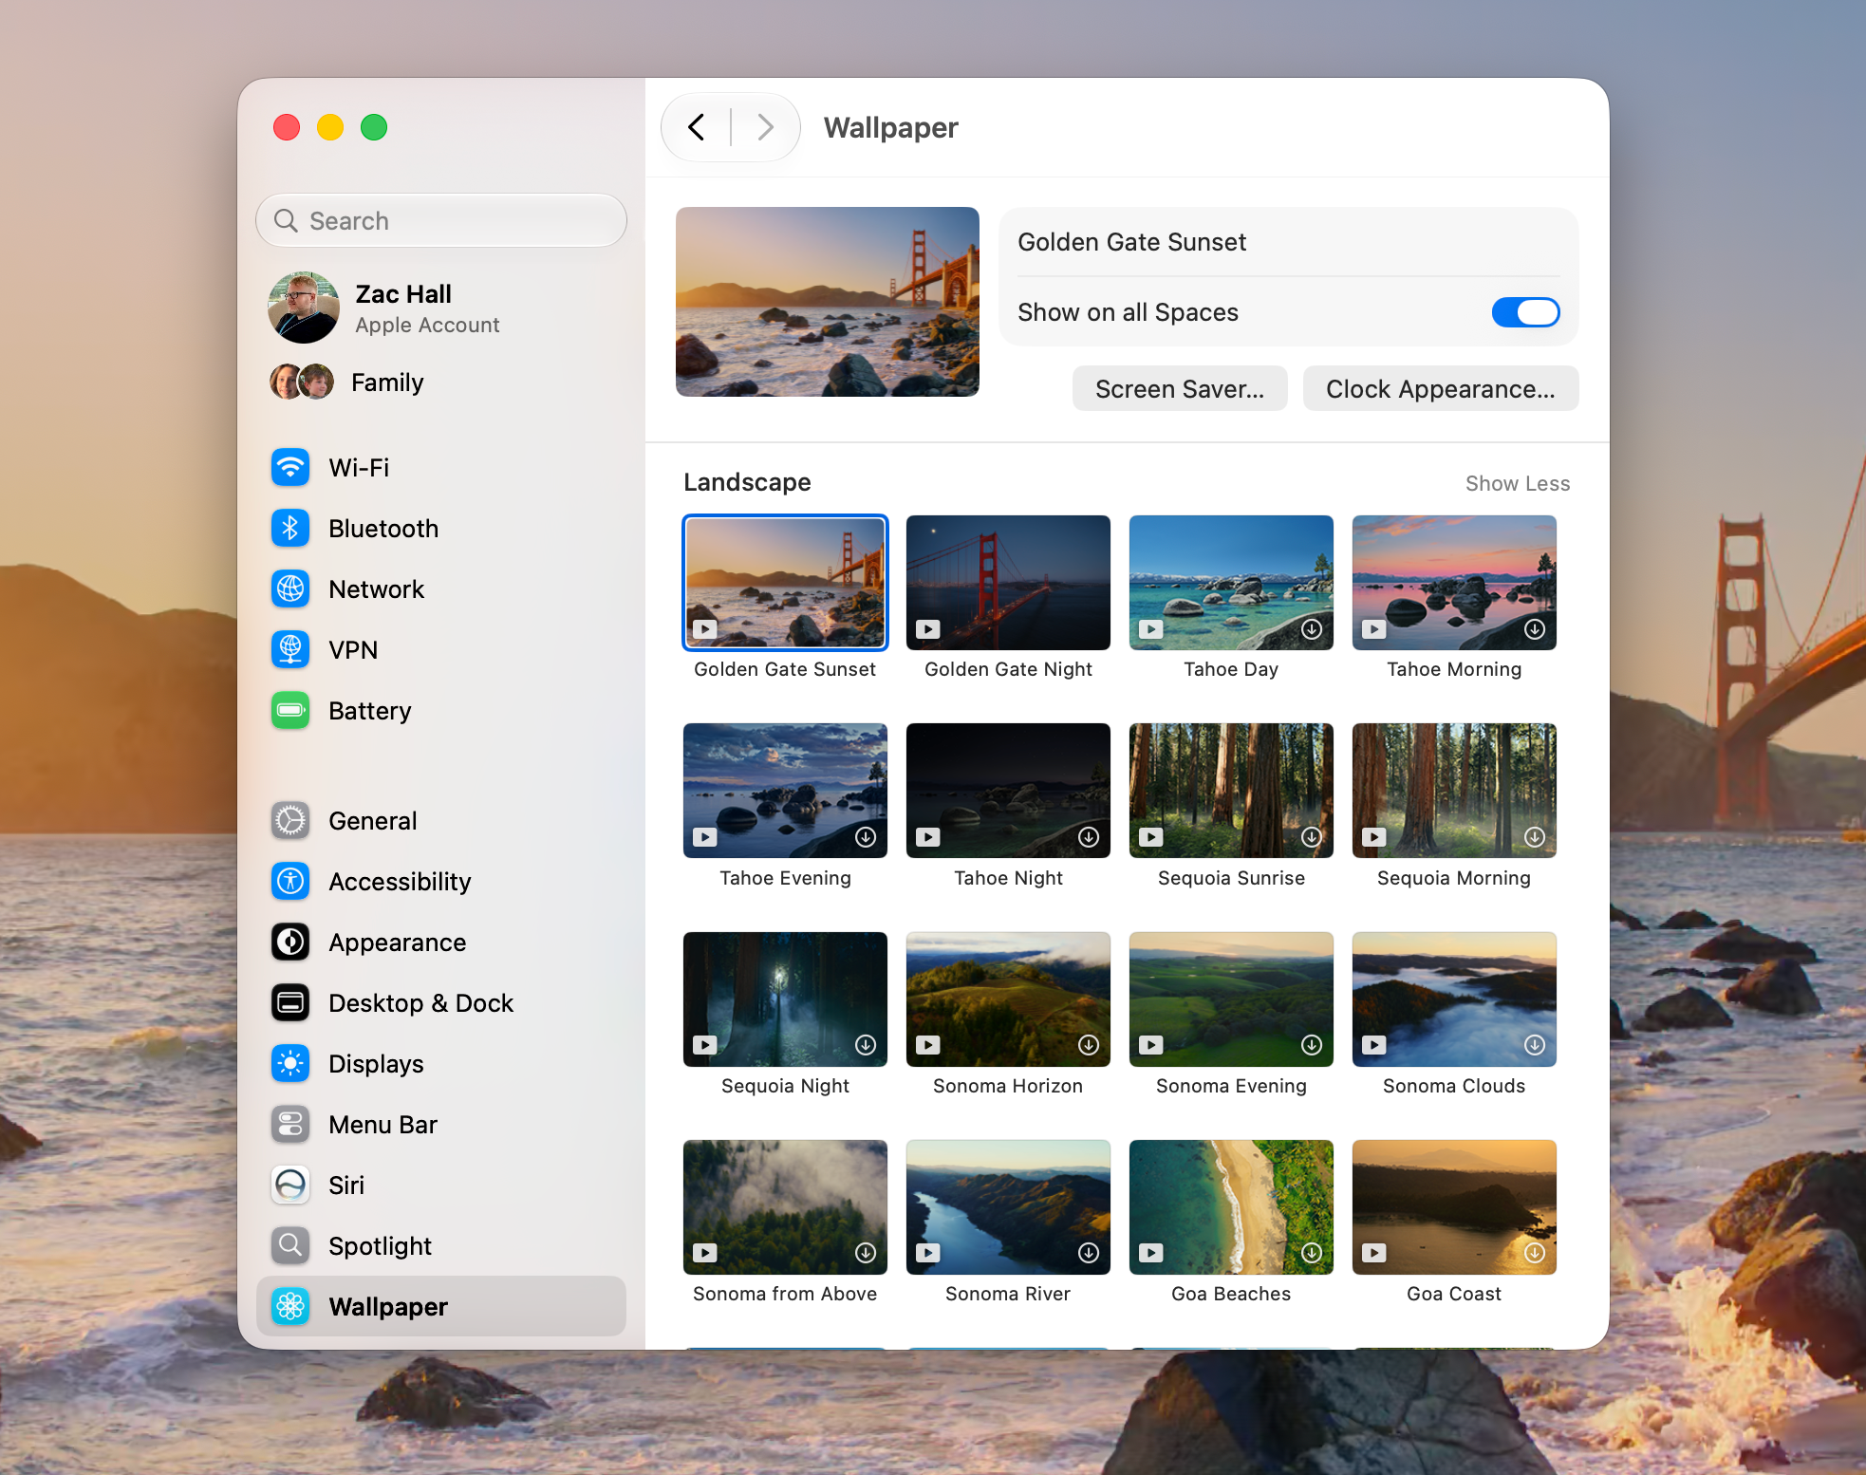Open the Family avatars icon

click(x=302, y=382)
